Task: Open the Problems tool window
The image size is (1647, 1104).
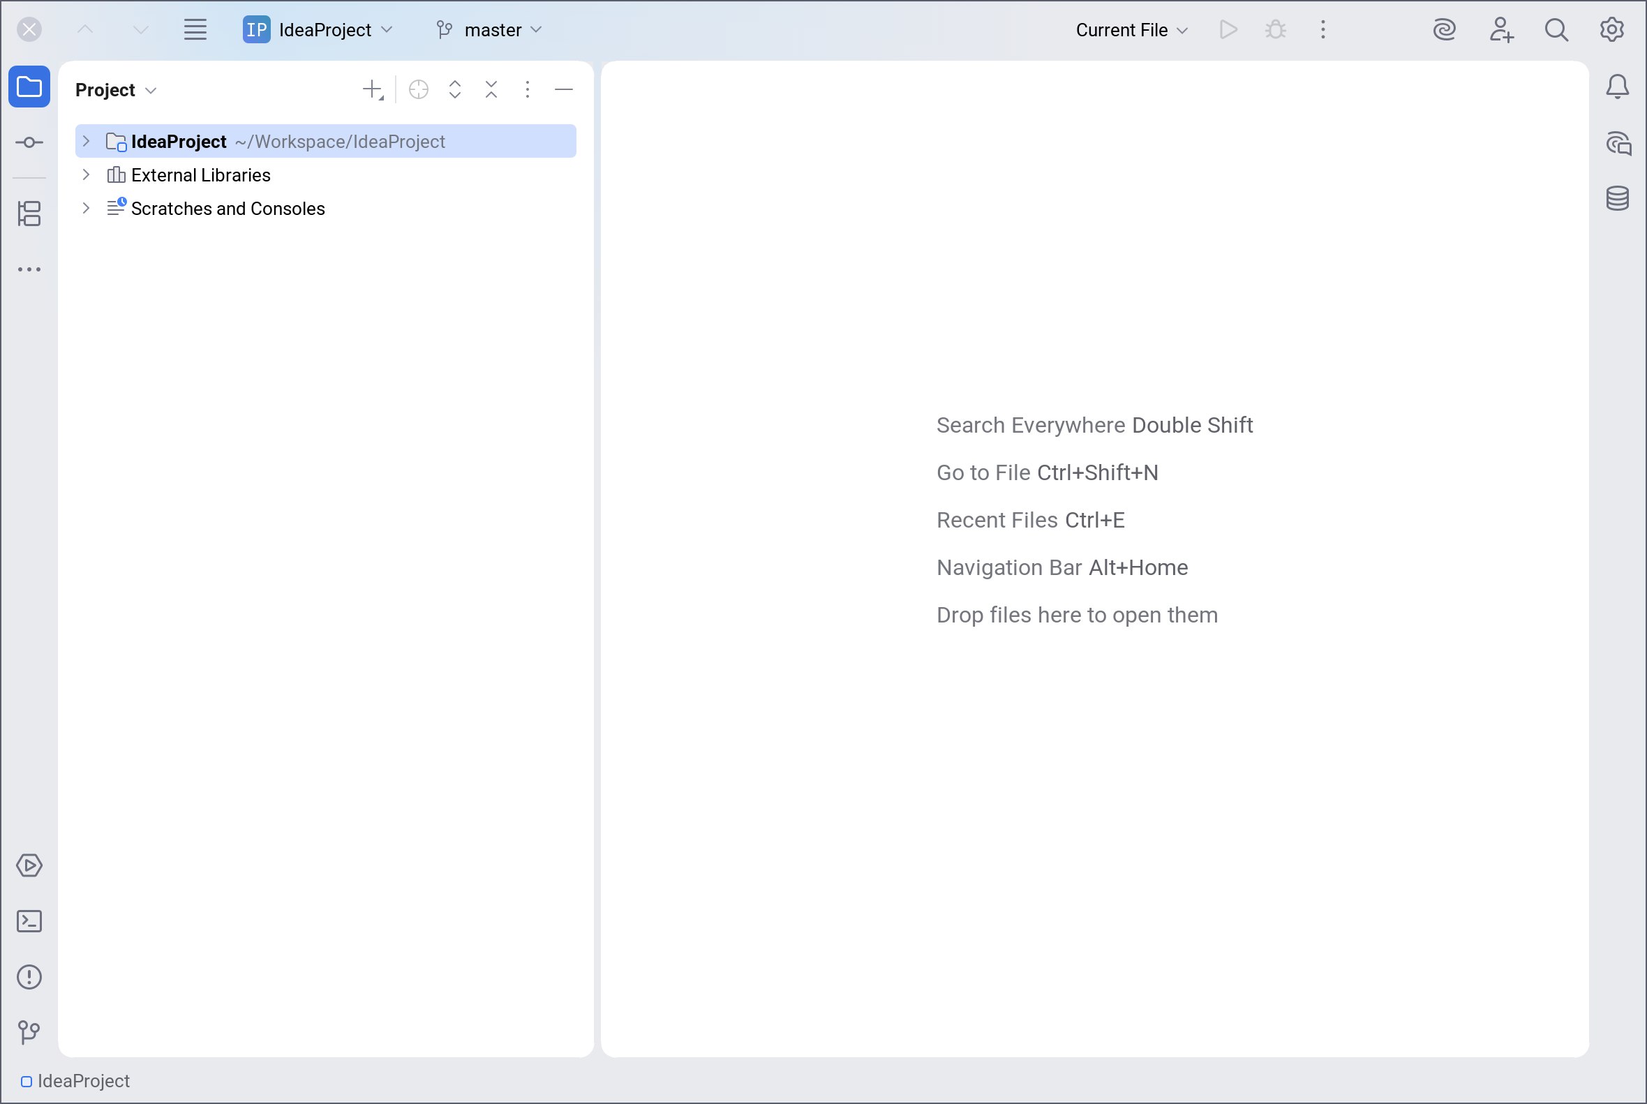Action: coord(29,977)
